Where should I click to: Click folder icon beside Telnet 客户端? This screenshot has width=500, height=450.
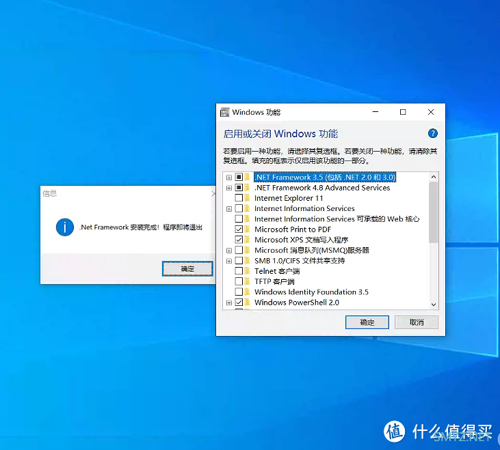pos(248,271)
